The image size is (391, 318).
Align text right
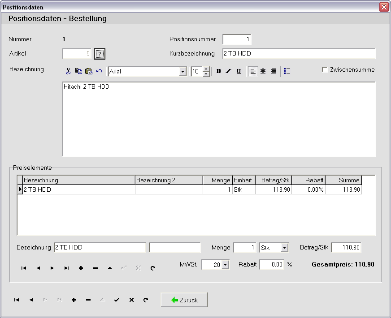(x=274, y=71)
